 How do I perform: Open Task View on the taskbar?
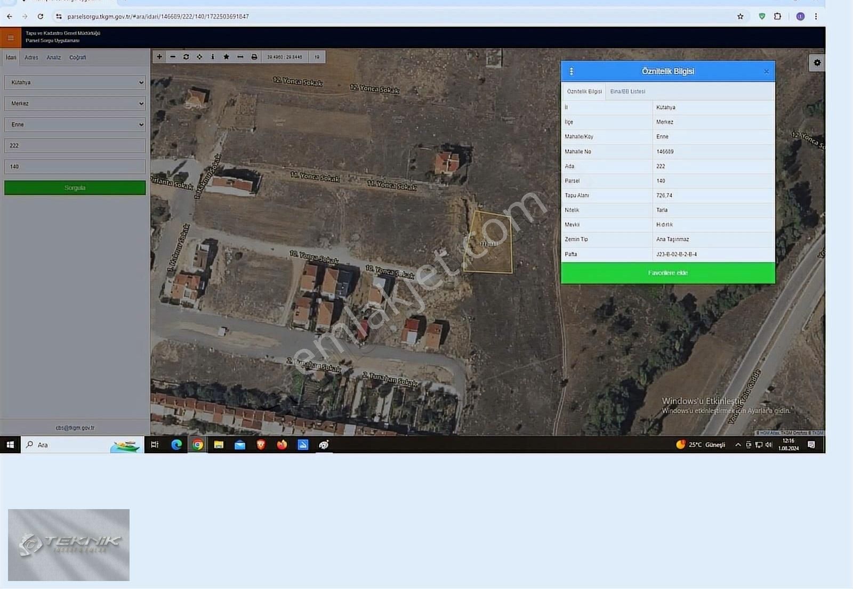(155, 445)
